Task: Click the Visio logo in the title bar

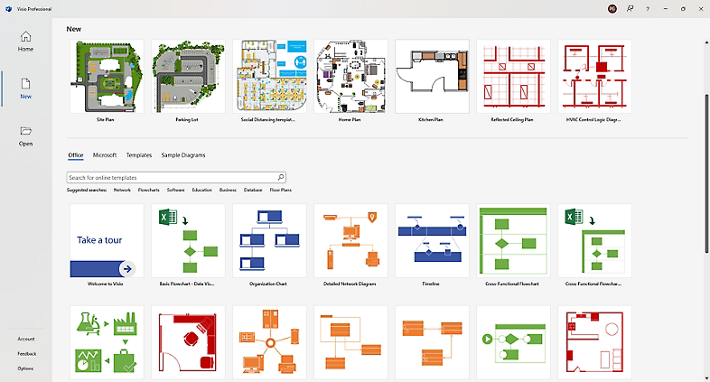Action: tap(8, 8)
